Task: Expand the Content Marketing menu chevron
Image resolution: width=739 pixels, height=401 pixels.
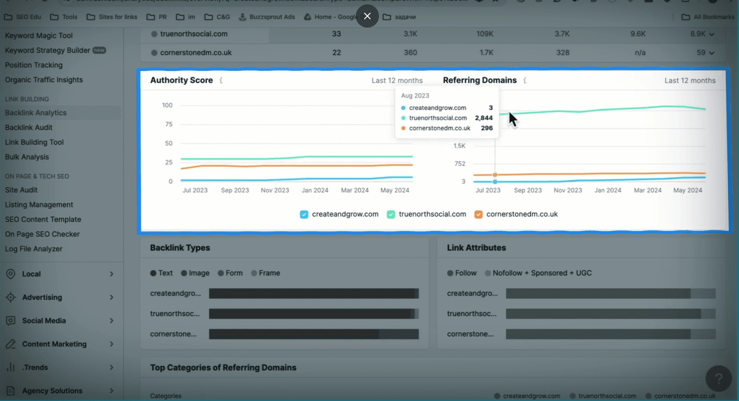Action: click(111, 344)
